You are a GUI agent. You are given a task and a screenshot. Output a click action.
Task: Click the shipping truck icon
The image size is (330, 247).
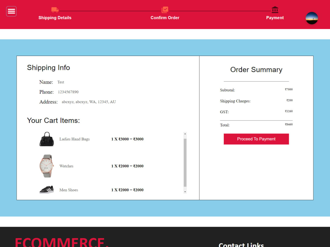point(55,10)
